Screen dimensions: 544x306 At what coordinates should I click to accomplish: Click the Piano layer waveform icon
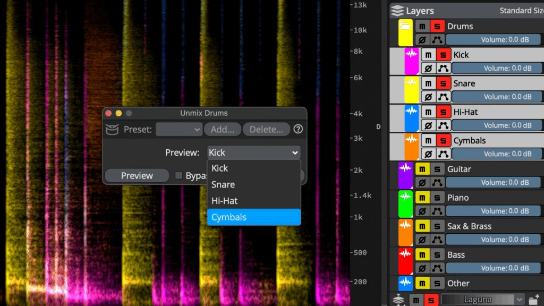[x=405, y=197]
